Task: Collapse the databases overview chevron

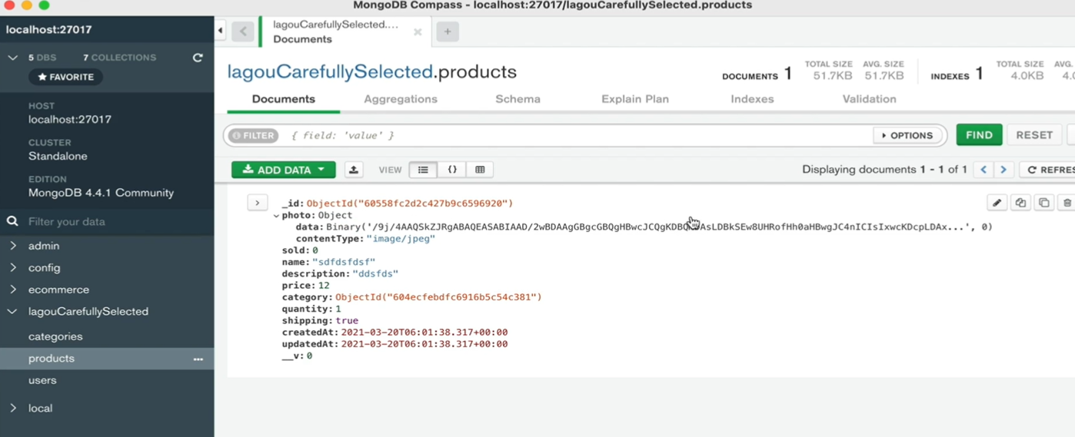Action: (x=12, y=58)
